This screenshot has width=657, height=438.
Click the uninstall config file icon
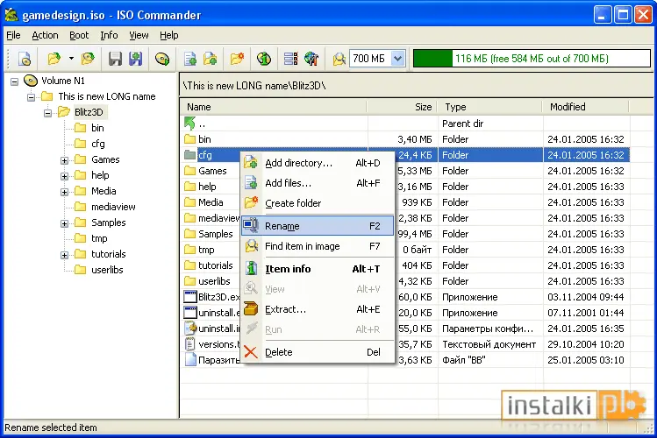(190, 328)
